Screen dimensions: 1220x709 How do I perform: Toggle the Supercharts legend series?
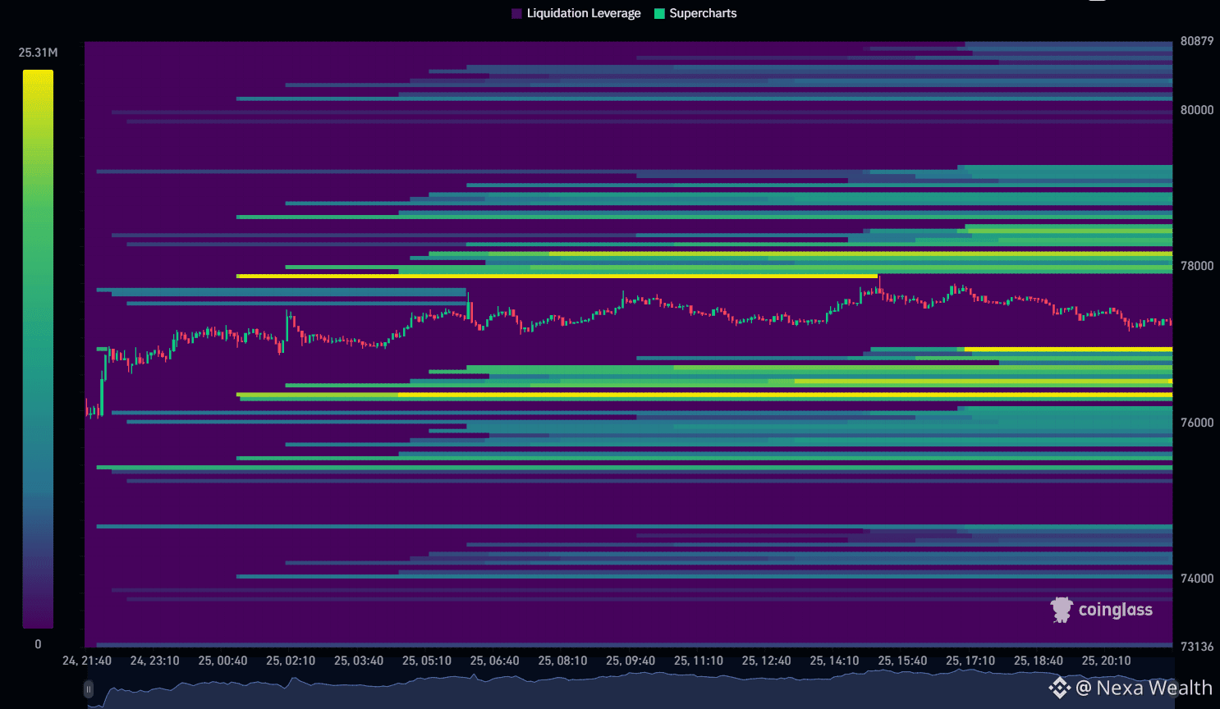[x=695, y=13]
